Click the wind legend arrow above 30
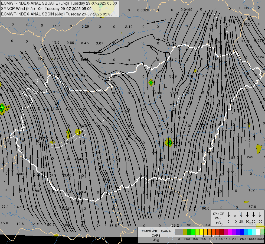The height and width of the screenshot is (244, 265). 247,214
